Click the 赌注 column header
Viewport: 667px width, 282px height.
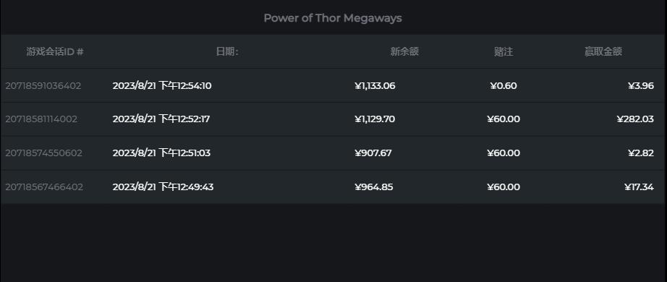click(504, 51)
